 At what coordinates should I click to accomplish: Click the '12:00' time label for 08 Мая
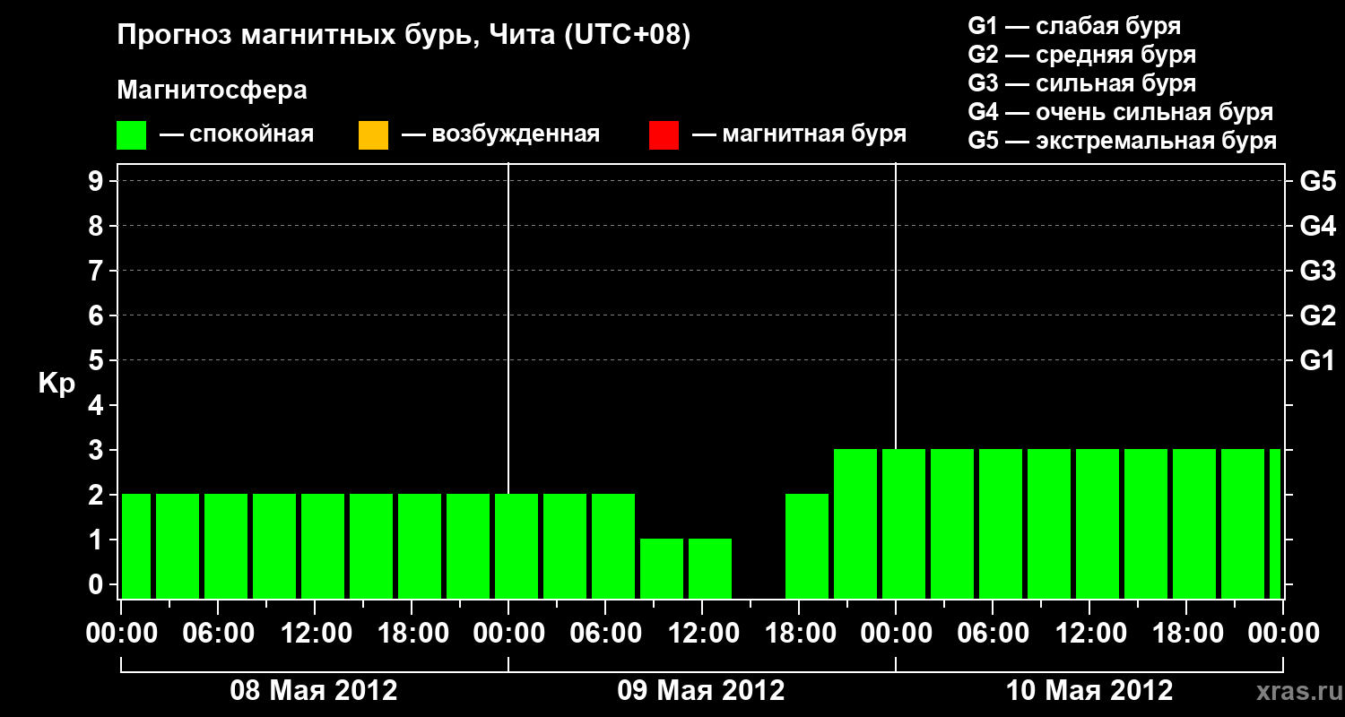click(315, 633)
